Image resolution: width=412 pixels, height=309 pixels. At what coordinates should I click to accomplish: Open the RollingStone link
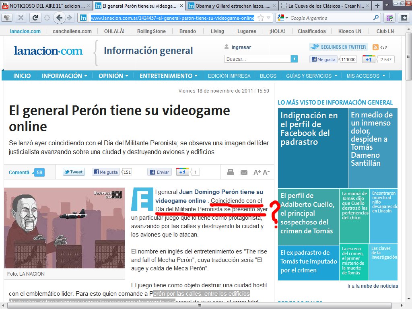coord(151,31)
